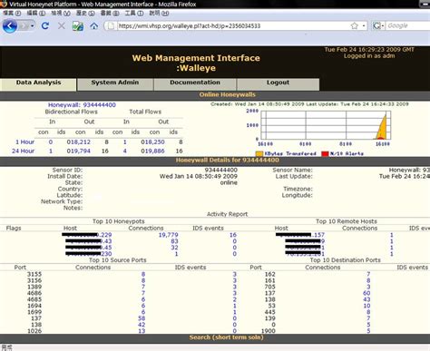Click the 19,779 connections link
Image resolution: width=430 pixels, height=351 pixels.
tap(169, 235)
